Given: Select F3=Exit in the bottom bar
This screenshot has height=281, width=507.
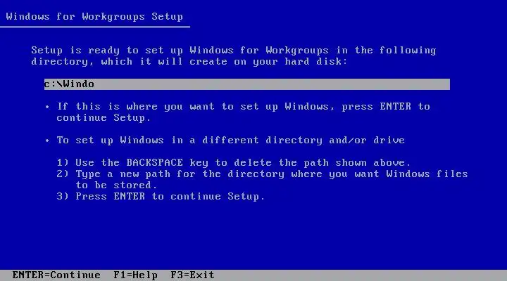Looking at the screenshot, I should (x=192, y=275).
